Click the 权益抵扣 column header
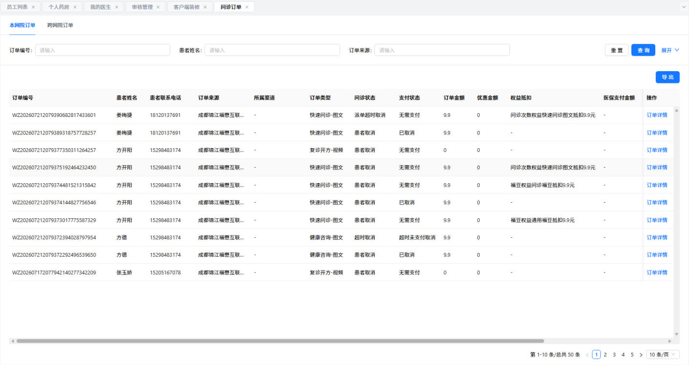Image resolution: width=689 pixels, height=365 pixels. (x=521, y=98)
